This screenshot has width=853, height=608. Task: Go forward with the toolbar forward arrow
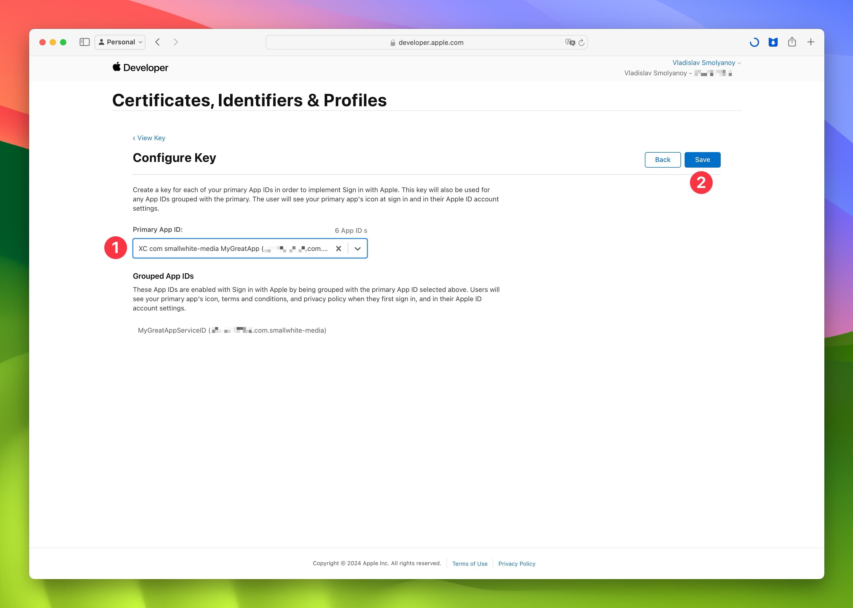pos(176,42)
